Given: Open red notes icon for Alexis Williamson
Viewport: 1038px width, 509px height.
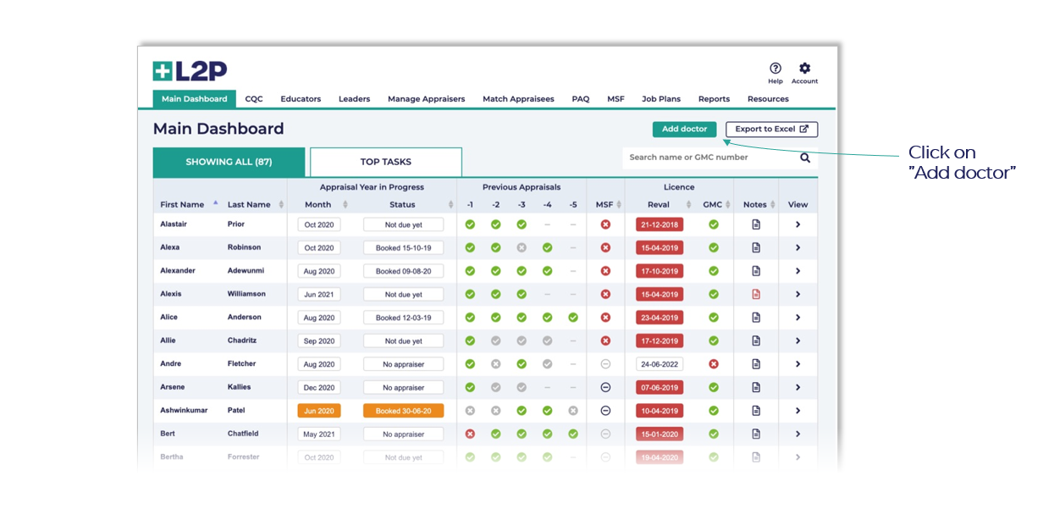Looking at the screenshot, I should [x=756, y=294].
